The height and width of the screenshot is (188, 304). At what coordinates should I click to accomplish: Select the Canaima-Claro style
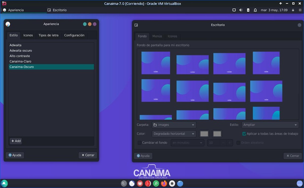(x=21, y=62)
